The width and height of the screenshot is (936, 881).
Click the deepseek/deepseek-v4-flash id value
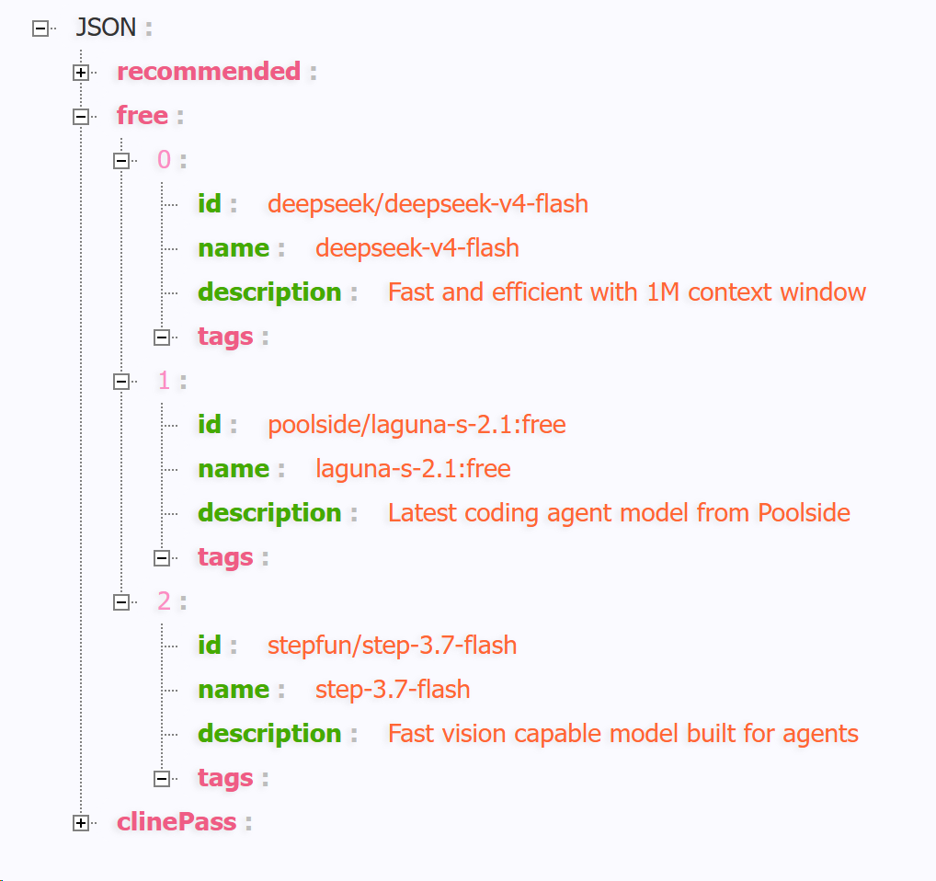(x=428, y=204)
